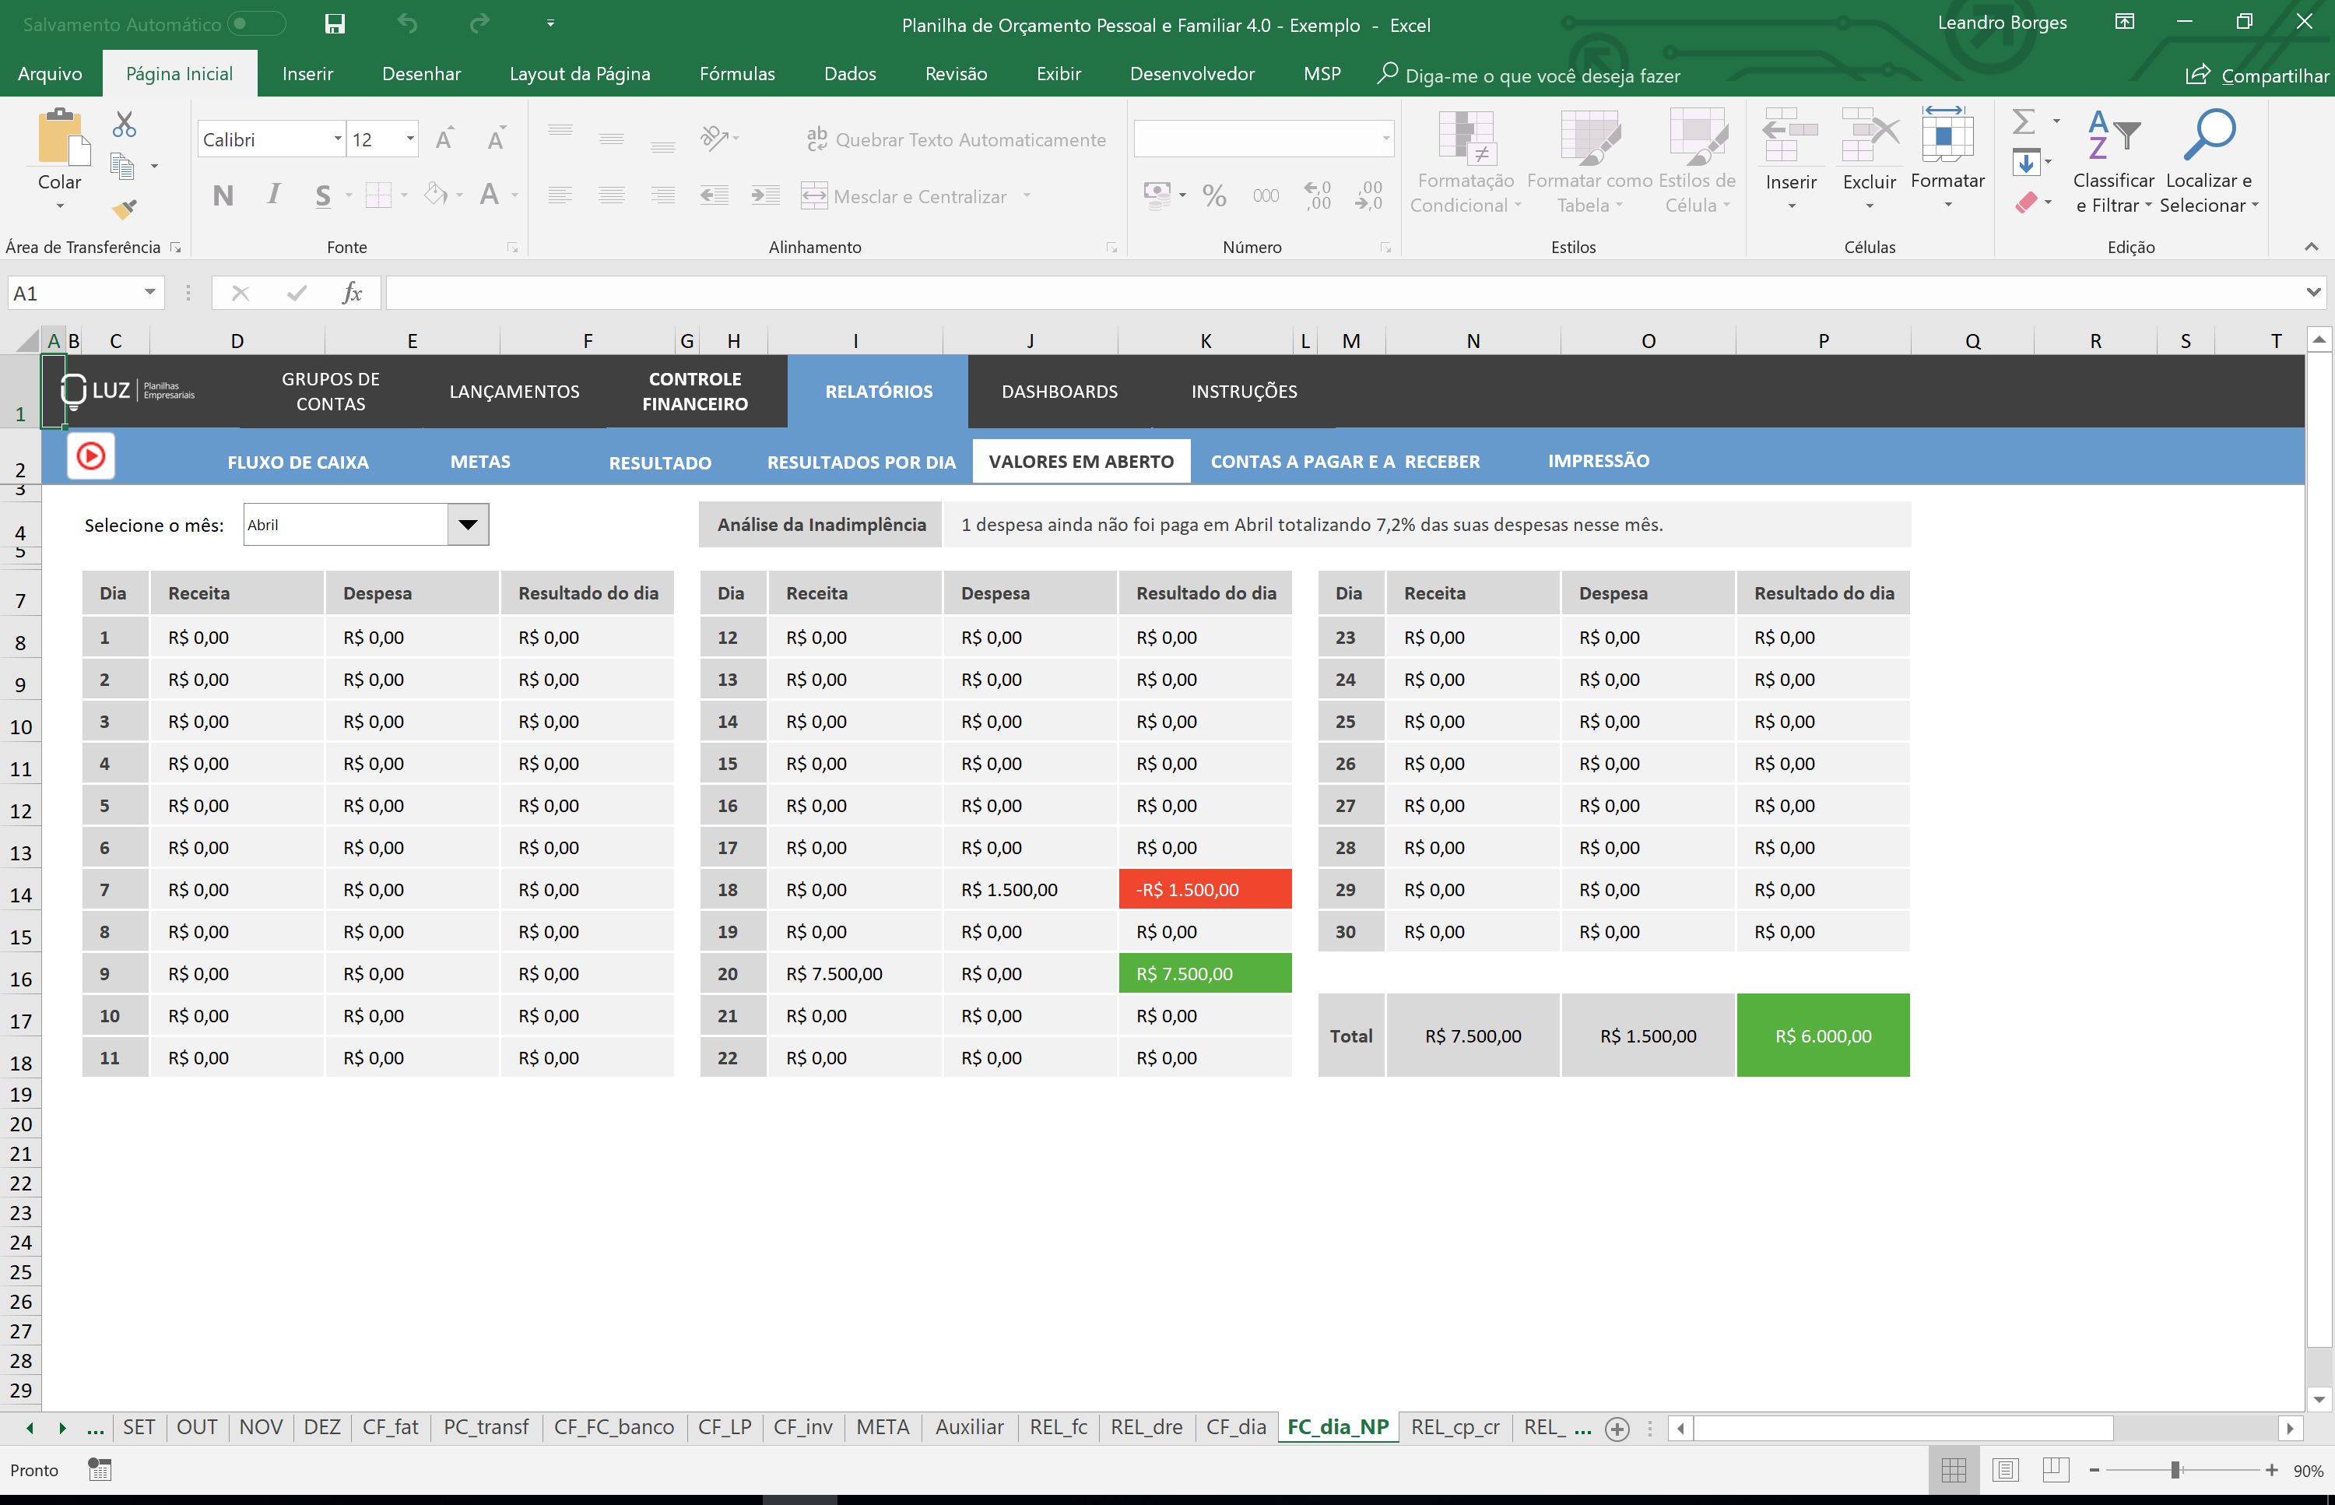Adjust the zoom slider

2177,1469
